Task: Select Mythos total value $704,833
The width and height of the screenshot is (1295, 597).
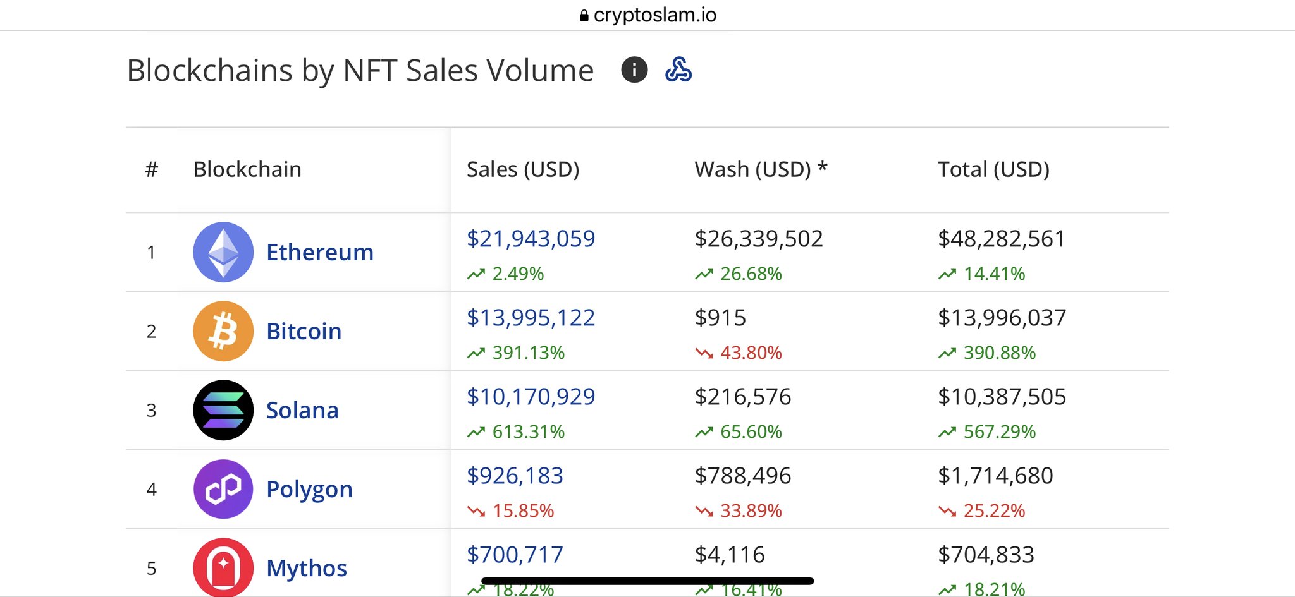Action: pos(986,555)
